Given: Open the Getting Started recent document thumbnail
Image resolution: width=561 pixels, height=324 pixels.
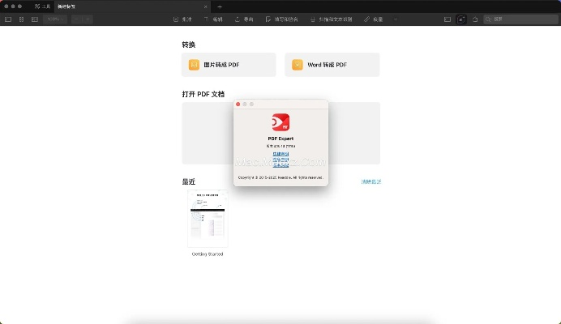Looking at the screenshot, I should click(208, 219).
